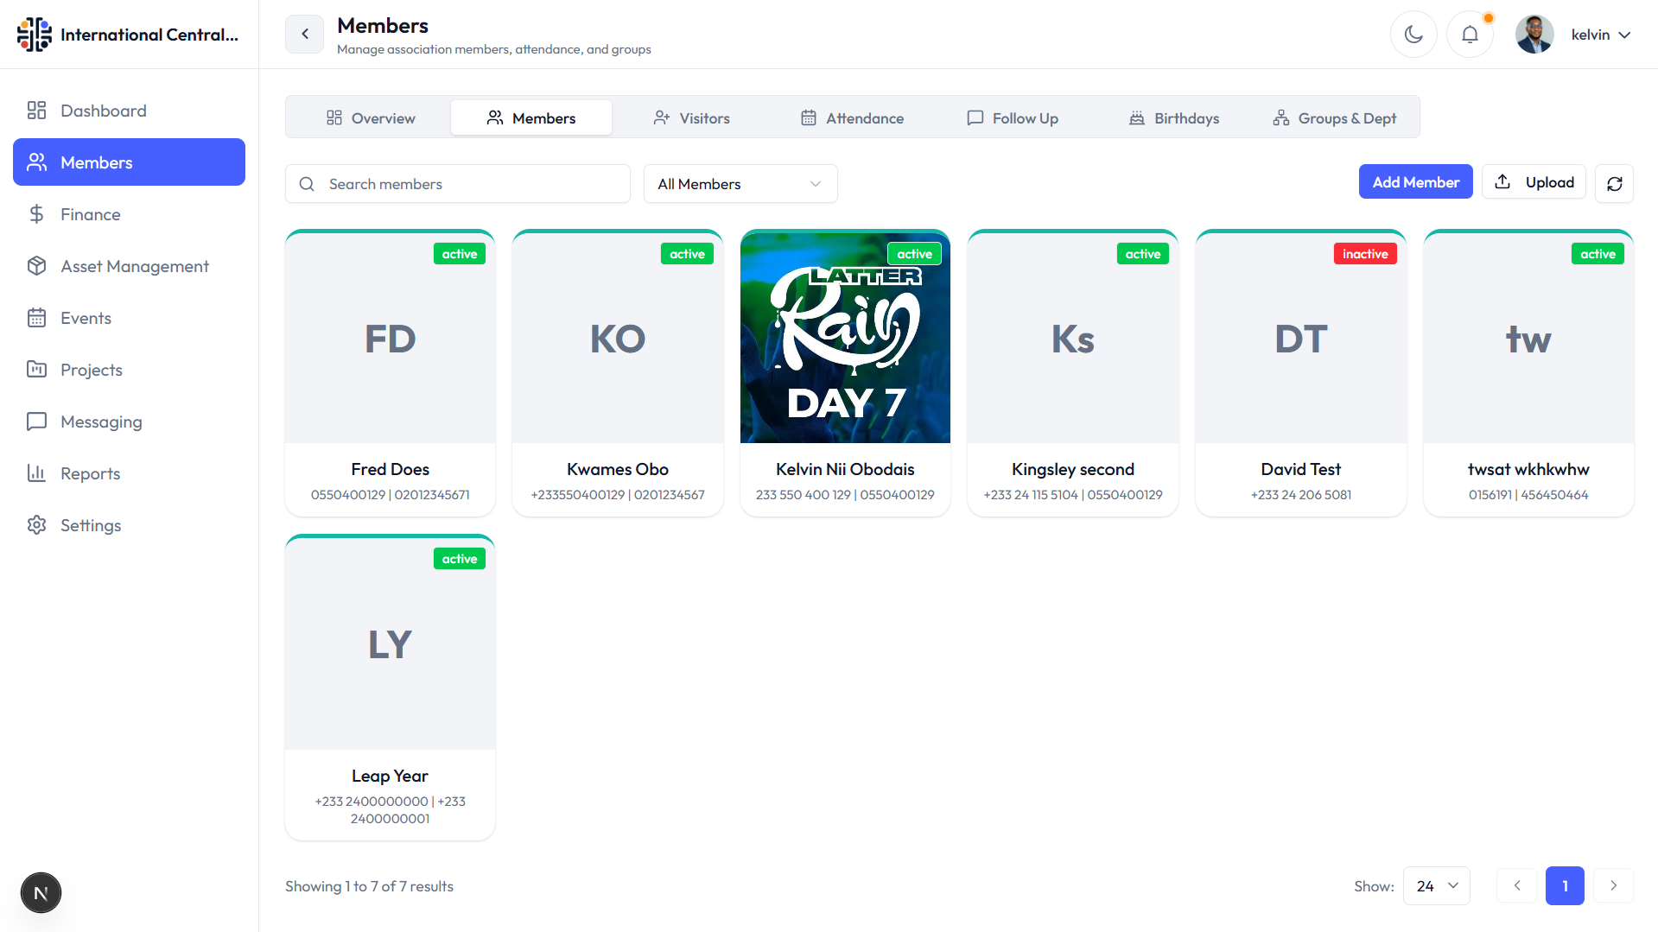Toggle inactive badge on David Test card

(1365, 253)
